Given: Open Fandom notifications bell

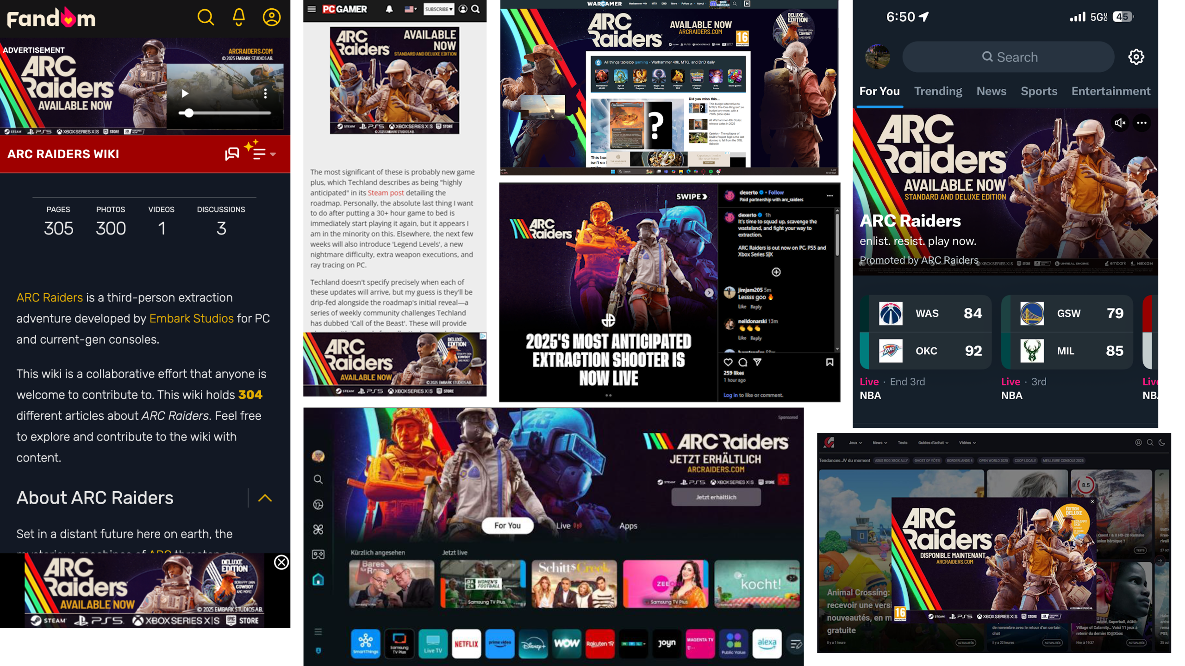Looking at the screenshot, I should [x=239, y=18].
